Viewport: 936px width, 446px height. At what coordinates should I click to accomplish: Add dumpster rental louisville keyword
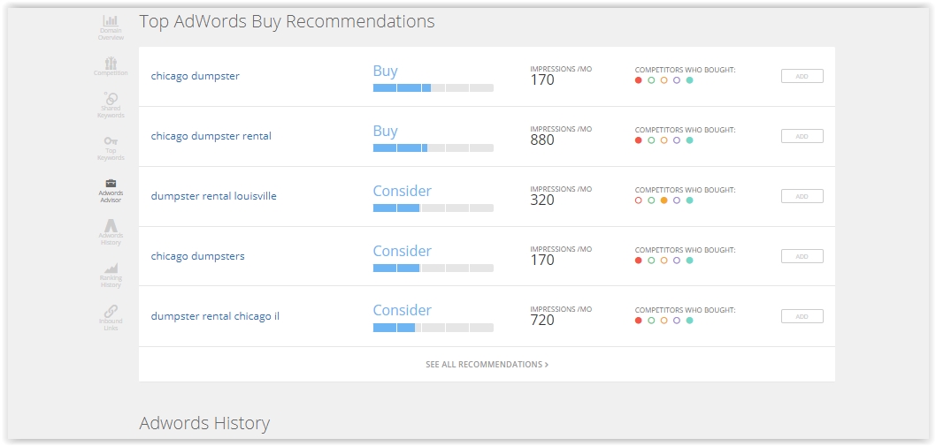pos(802,196)
